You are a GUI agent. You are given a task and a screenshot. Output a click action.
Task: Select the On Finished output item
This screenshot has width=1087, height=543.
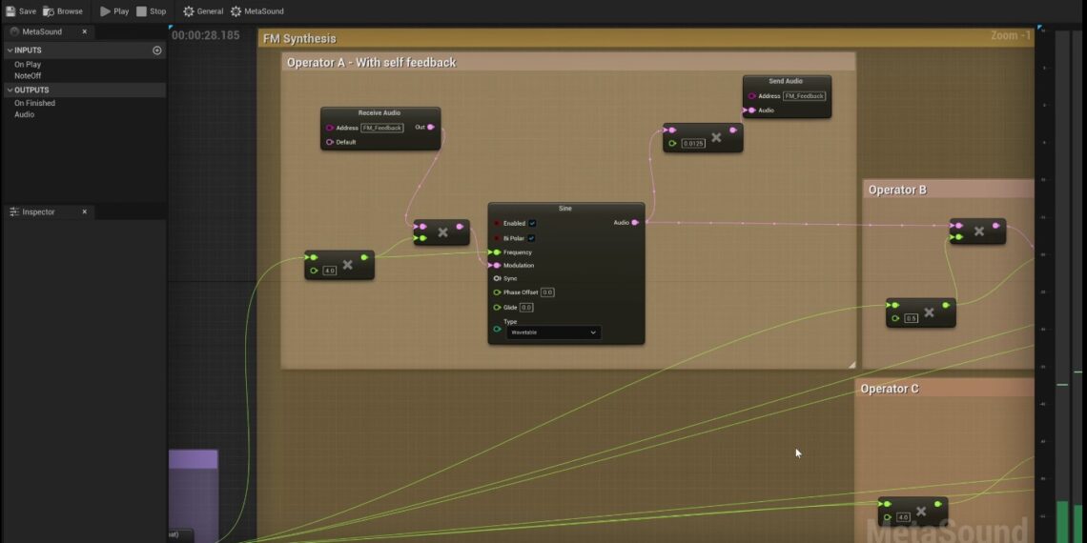pyautogui.click(x=34, y=103)
